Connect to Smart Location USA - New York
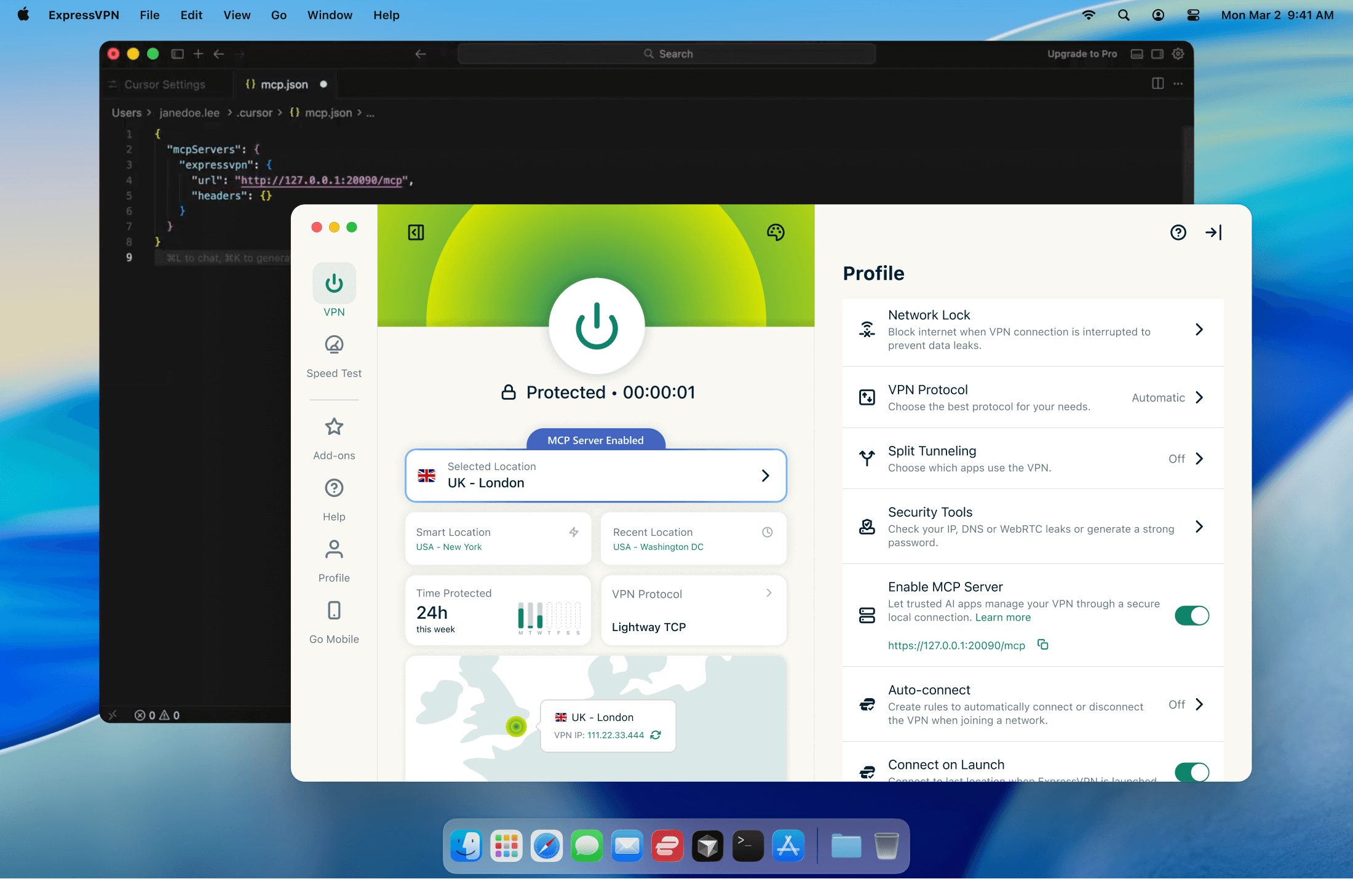This screenshot has height=879, width=1353. tap(498, 539)
